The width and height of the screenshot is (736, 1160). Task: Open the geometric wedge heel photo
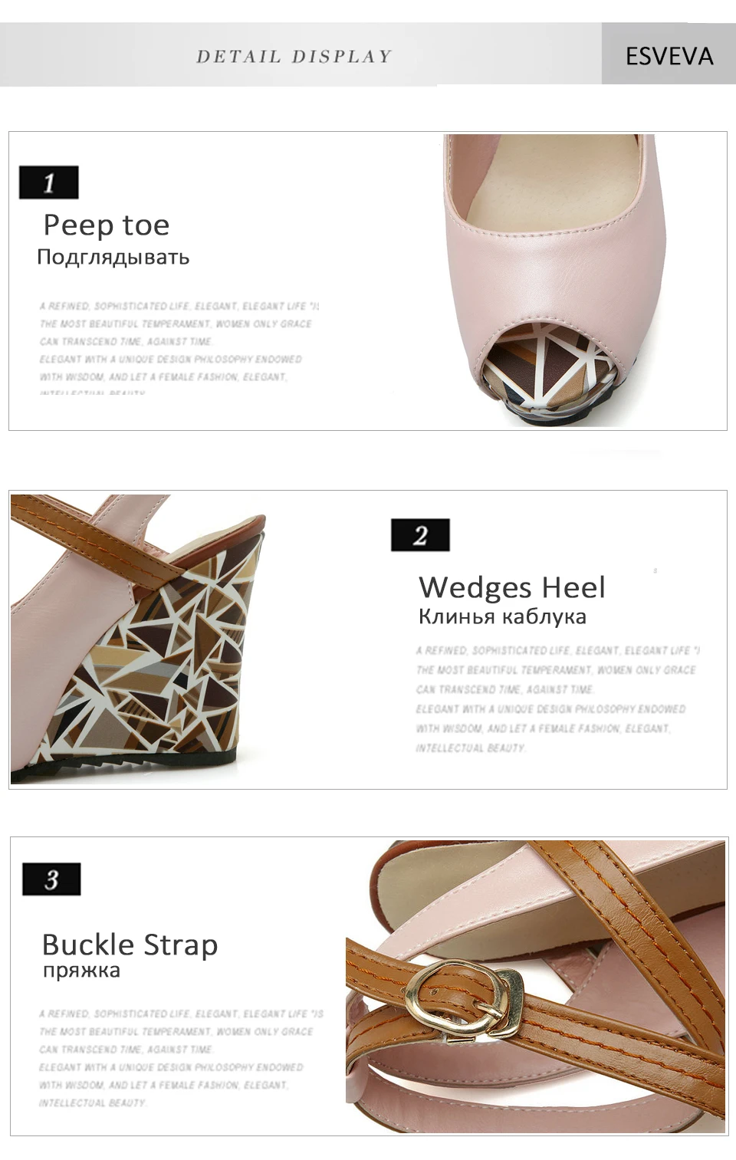tap(138, 639)
